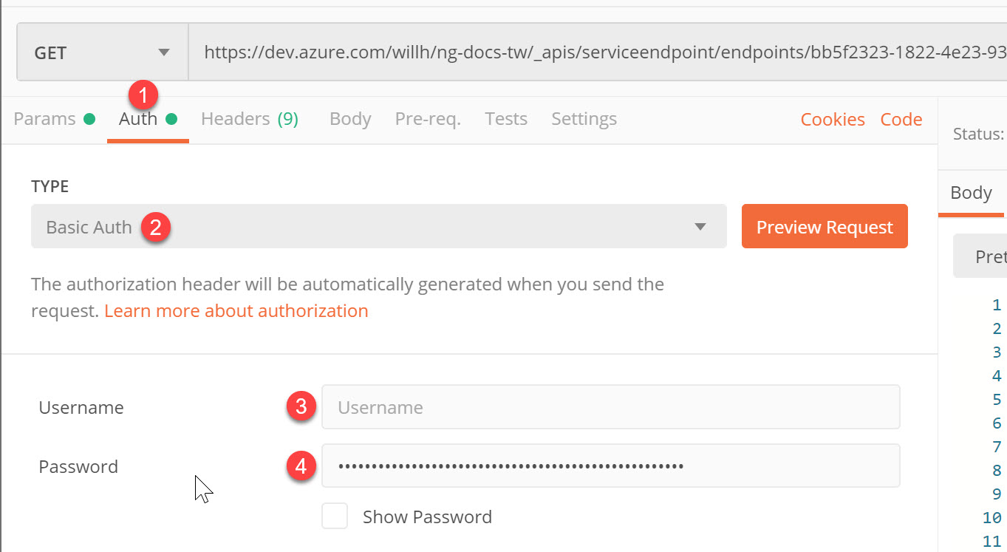Focus the masked Password field
This screenshot has width=1007, height=552.
pyautogui.click(x=610, y=466)
